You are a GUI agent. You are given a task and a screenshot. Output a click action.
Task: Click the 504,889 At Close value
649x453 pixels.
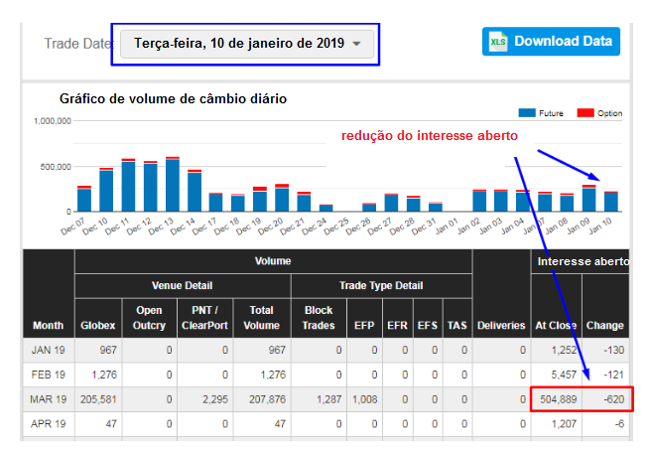[556, 400]
